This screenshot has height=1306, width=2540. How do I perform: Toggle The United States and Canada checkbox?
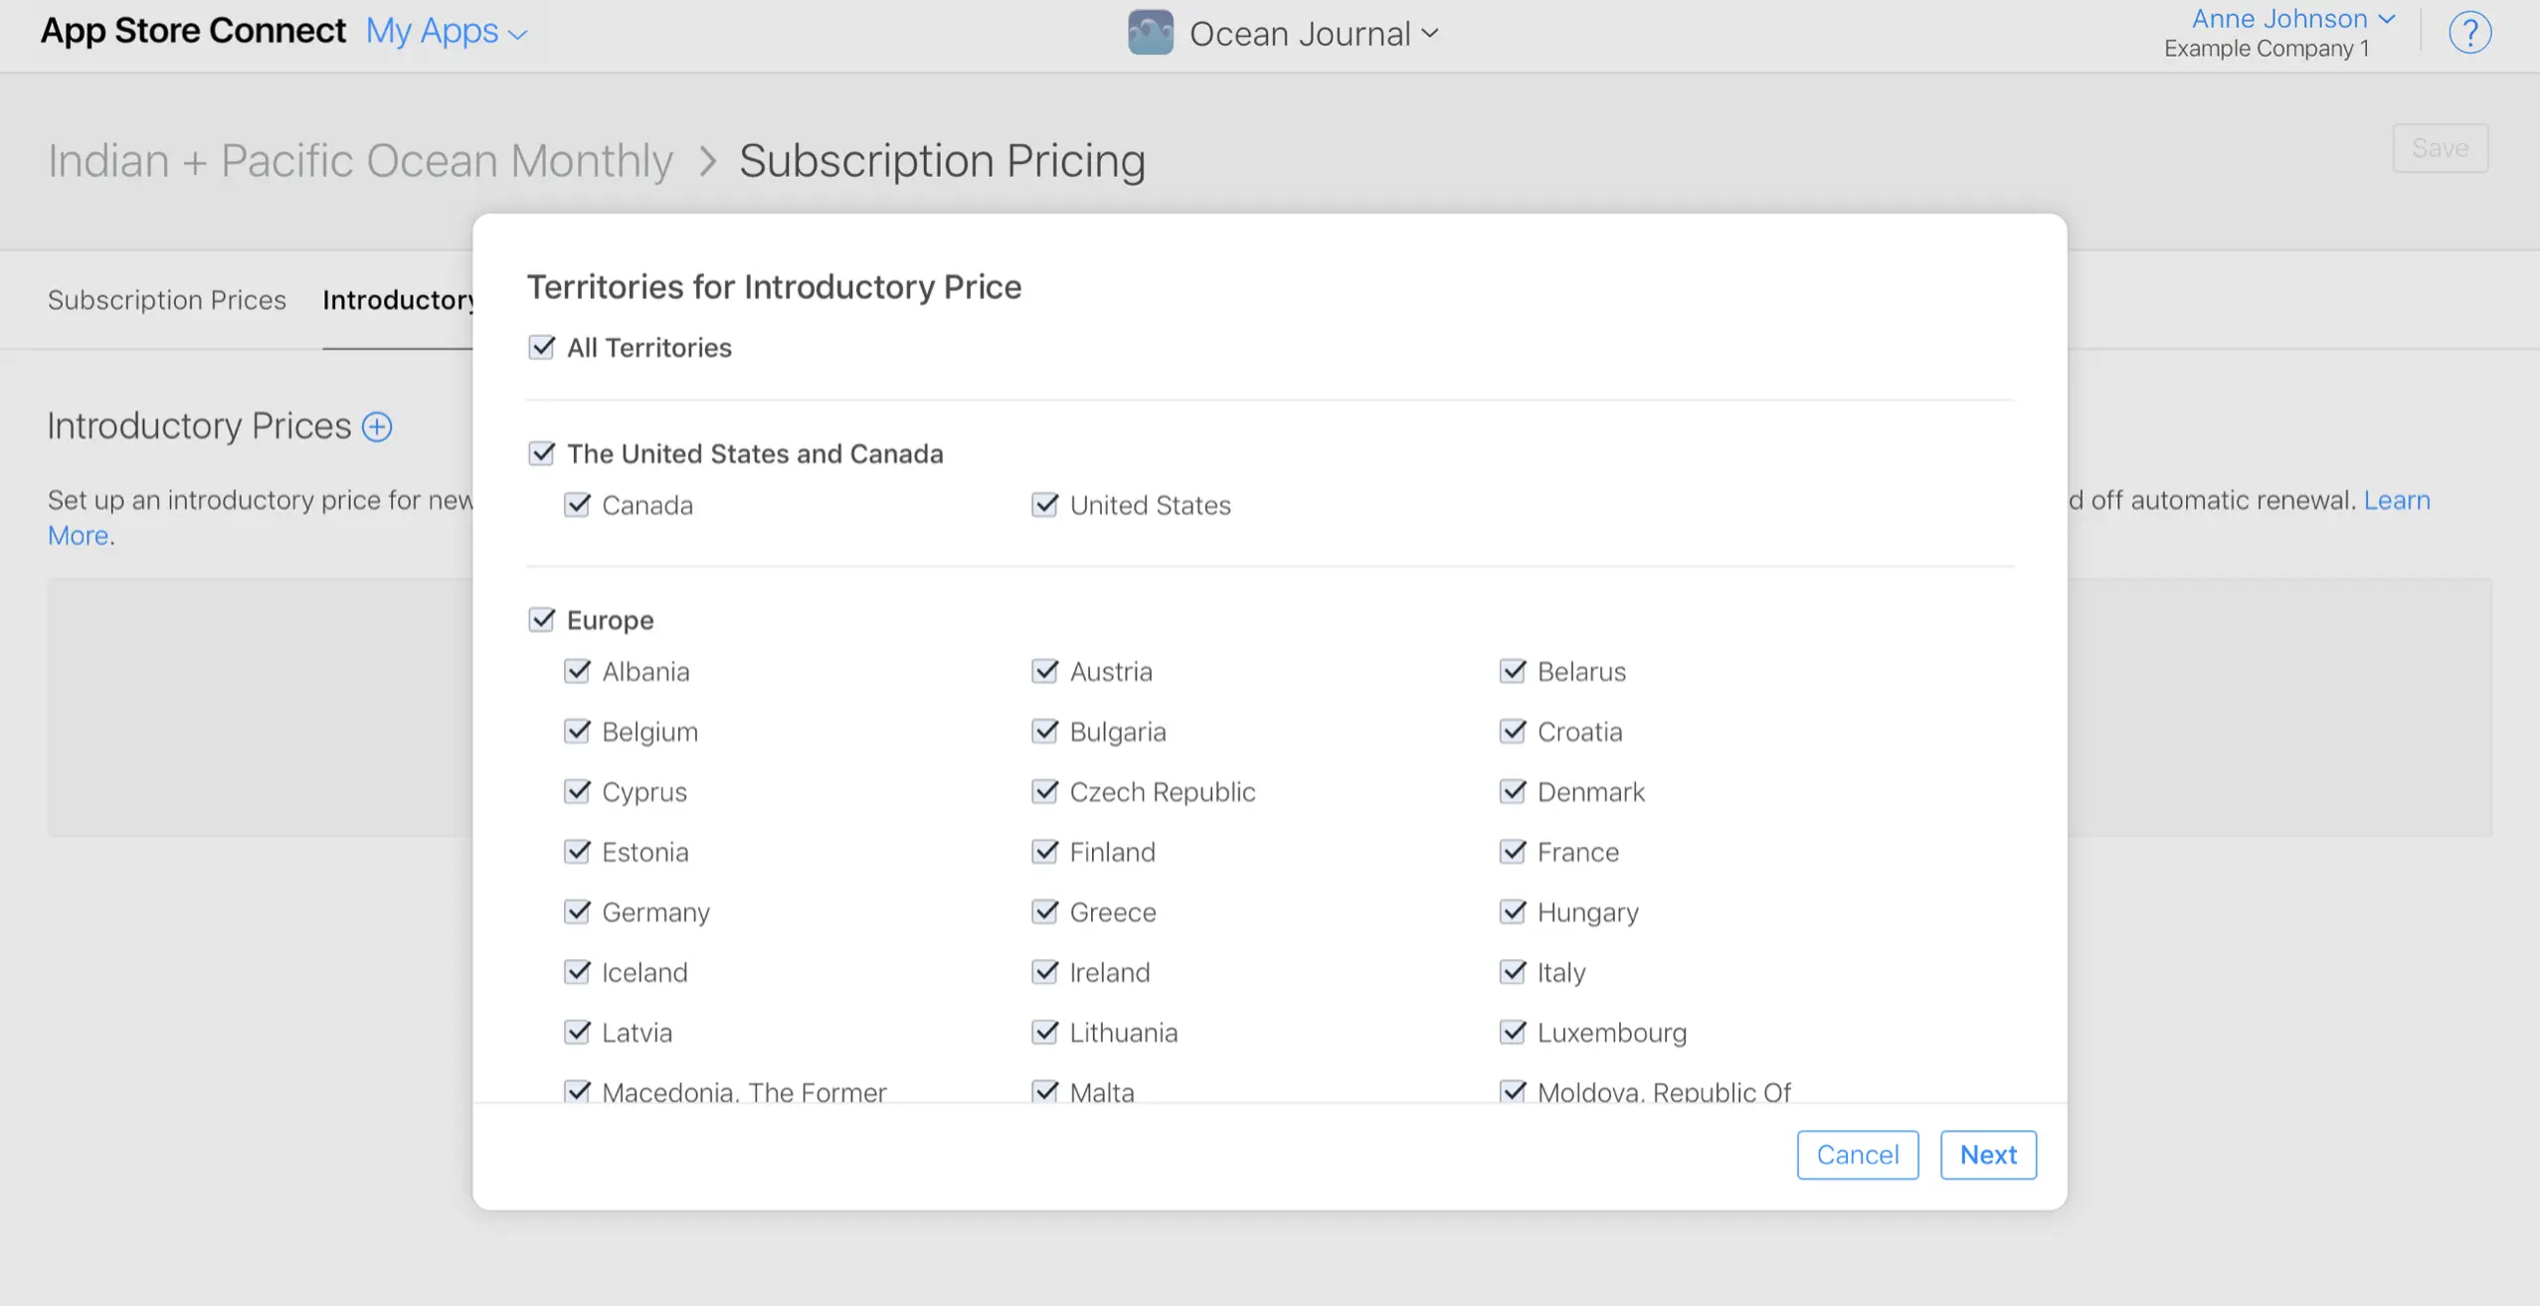[541, 453]
